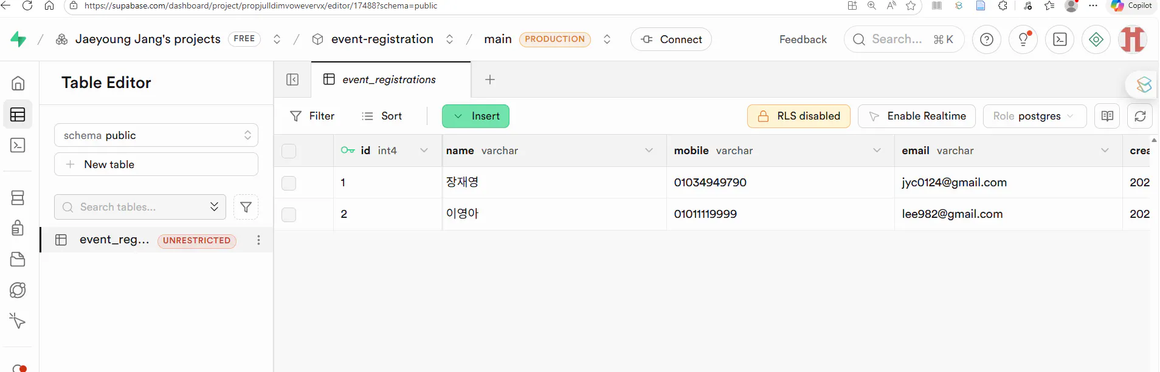This screenshot has width=1160, height=372.
Task: Open the Database sidebar icon
Action: tap(18, 198)
